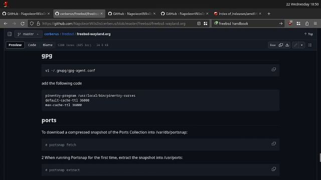The image size is (321, 180).
Task: Open a new browser tab
Action: (269, 13)
